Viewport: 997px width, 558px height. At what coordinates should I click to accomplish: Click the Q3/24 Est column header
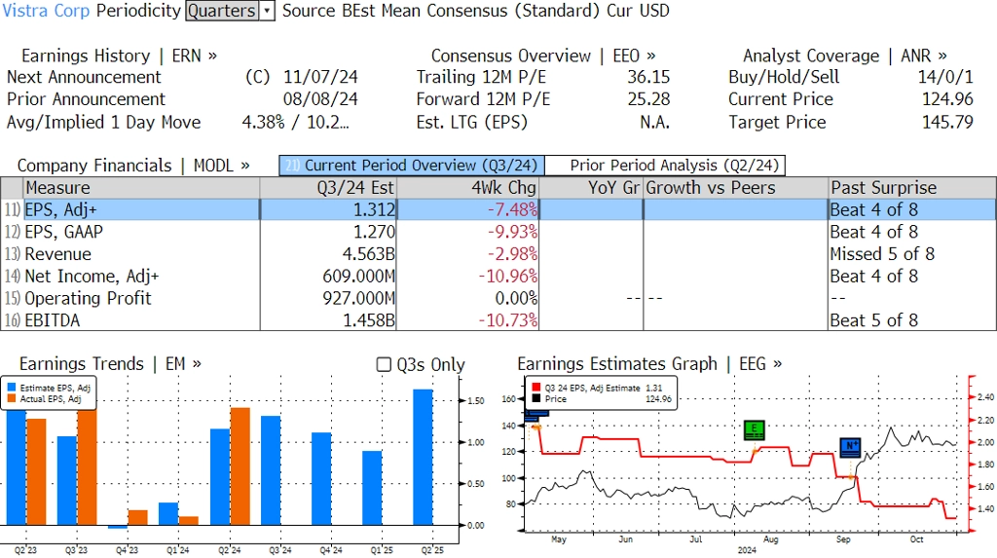(328, 188)
